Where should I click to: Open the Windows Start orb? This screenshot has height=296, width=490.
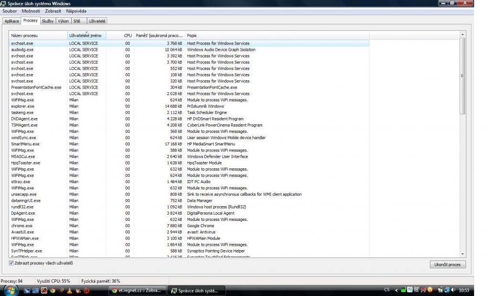coord(11,290)
